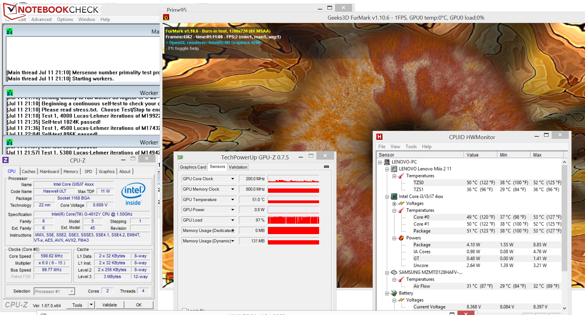Image resolution: width=585 pixels, height=315 pixels.
Task: Take a GPU-Z screenshot with the camera icon
Action: click(x=326, y=167)
